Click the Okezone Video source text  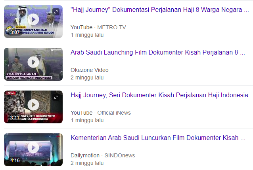pyautogui.click(x=90, y=70)
